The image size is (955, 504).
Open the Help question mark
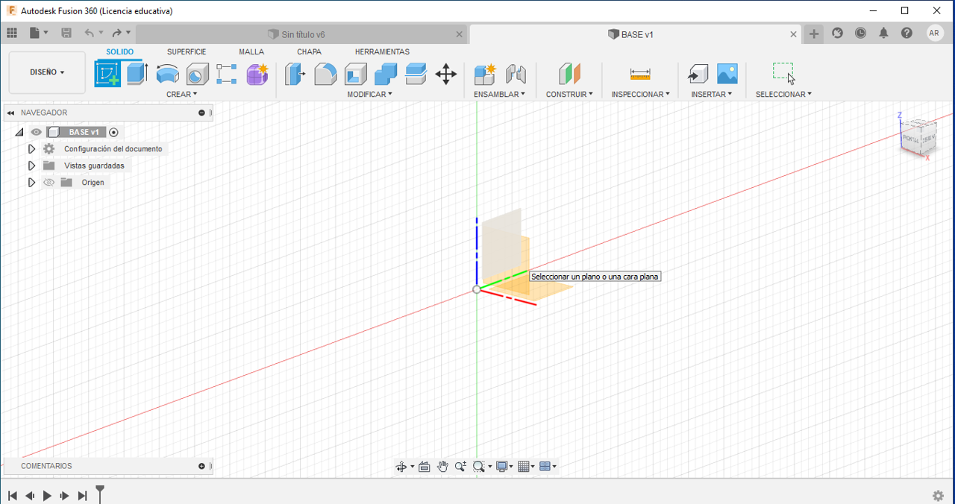coord(907,34)
